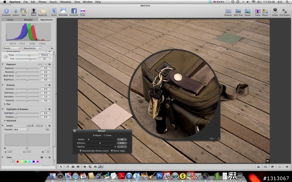Open the Metadata menu in menu bar
The height and width of the screenshot is (182, 292).
66,2
